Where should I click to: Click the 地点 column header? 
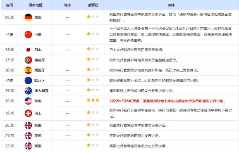click(68, 5)
